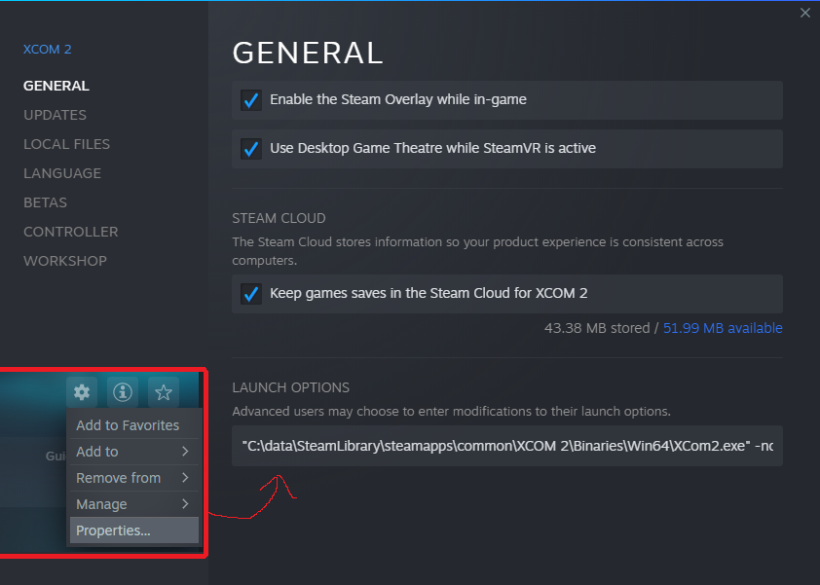
Task: Switch to Local Files tab
Action: pos(66,144)
